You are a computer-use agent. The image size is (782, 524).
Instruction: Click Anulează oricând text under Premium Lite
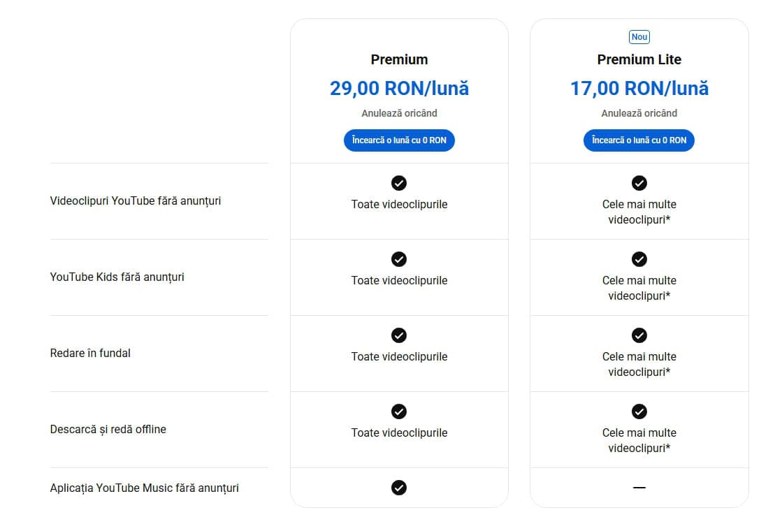[639, 113]
